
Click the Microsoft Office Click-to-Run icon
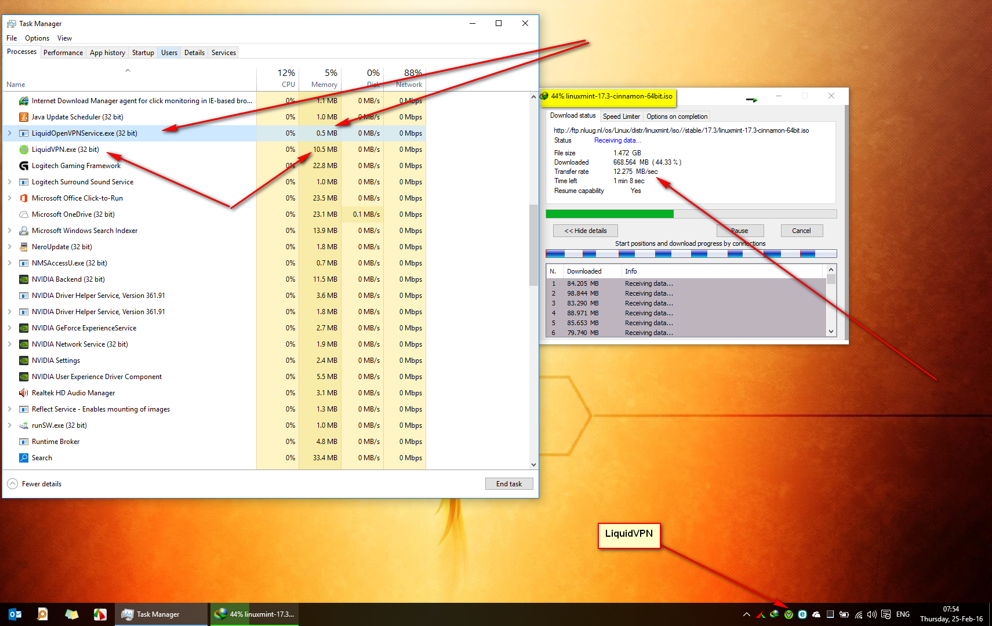tap(24, 198)
